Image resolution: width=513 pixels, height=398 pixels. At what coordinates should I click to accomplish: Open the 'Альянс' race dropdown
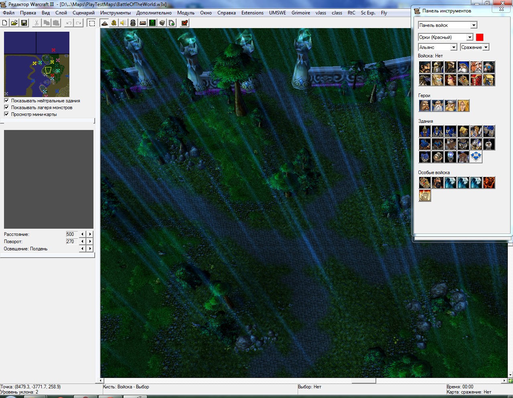tap(454, 47)
